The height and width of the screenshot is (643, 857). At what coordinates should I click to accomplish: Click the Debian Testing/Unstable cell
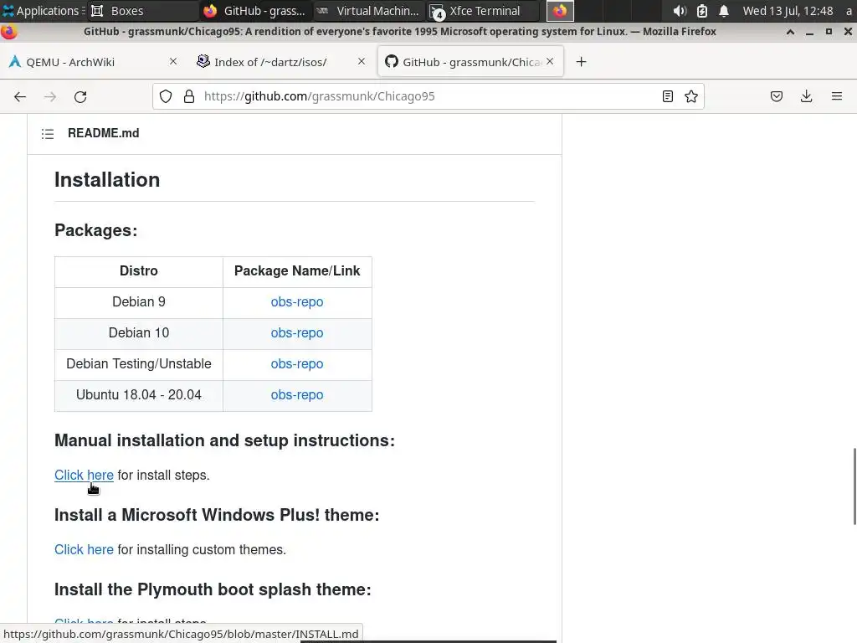pos(139,364)
